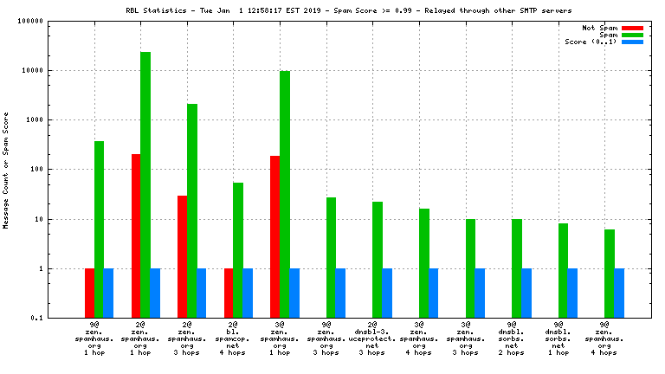
Task: Click the red bar for 2@ bl.spamcop.net 4 hops
Action: click(229, 293)
